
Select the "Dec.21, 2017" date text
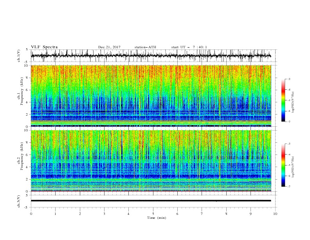pos(109,47)
